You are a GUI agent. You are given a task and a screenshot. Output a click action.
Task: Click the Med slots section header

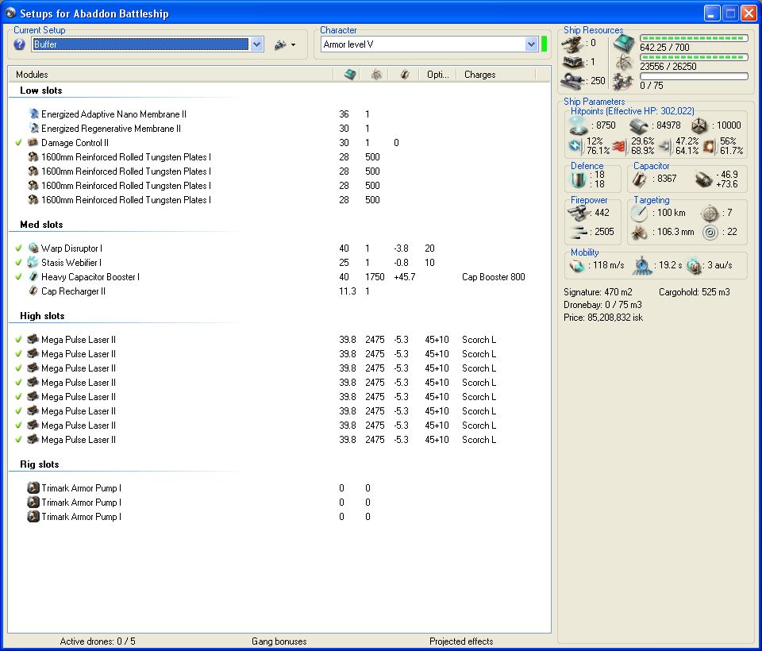point(41,225)
